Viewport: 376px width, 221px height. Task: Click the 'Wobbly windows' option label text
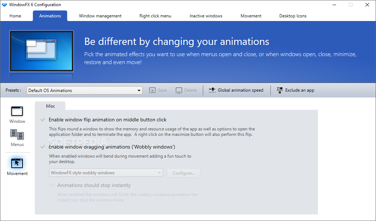click(x=112, y=147)
